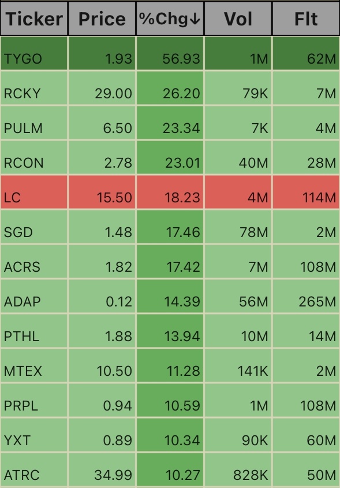340x488 pixels.
Task: Click LC's 18.23 percent change cell
Action: 170,192
